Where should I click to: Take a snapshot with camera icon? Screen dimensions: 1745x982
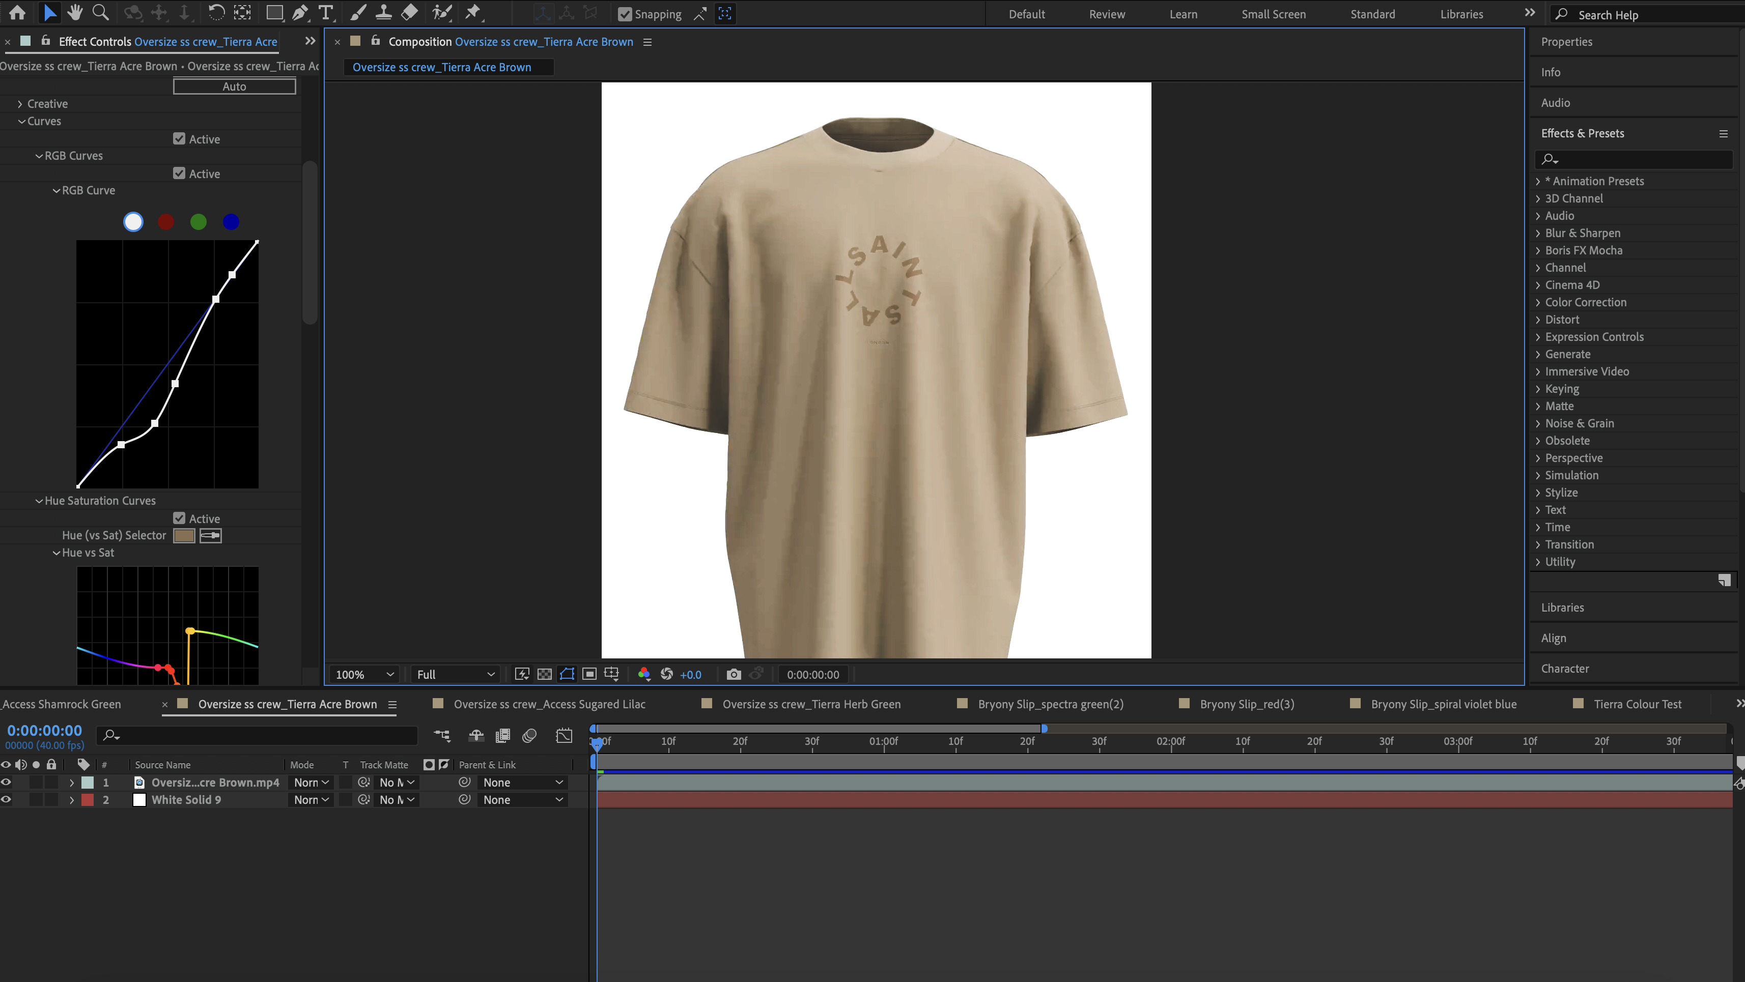(x=733, y=674)
